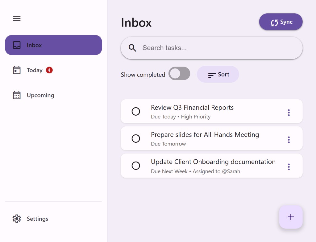The image size is (316, 242).
Task: Click the Settings gear icon
Action: click(17, 219)
